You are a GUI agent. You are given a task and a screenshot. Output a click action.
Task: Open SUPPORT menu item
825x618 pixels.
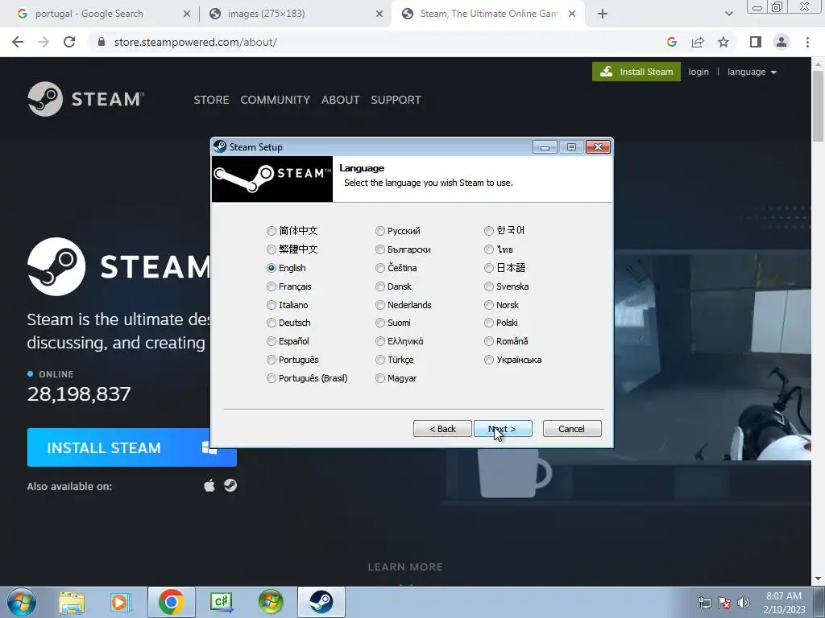pos(396,100)
